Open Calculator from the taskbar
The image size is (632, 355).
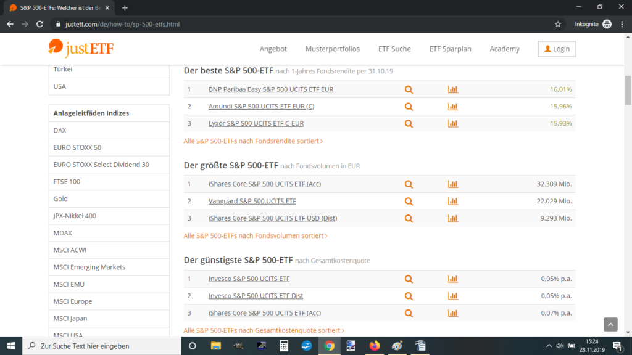point(284,346)
